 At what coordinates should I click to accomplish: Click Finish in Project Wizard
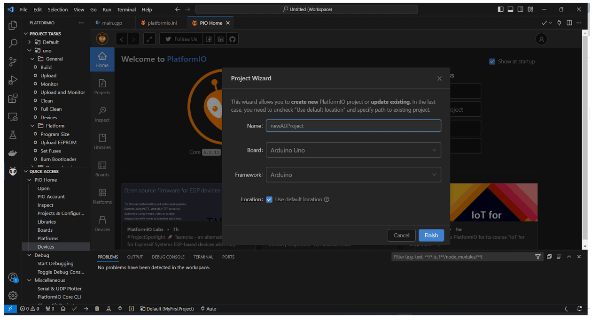pos(431,235)
